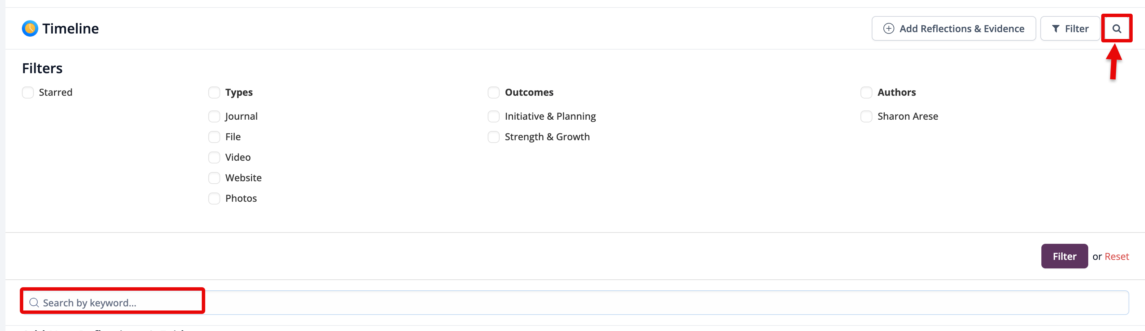Click the red Reset link
Viewport: 1145px width, 331px height.
click(1116, 256)
